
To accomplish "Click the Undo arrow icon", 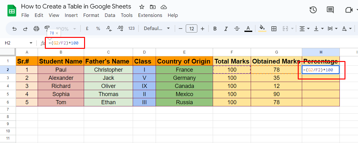I will pos(14,29).
